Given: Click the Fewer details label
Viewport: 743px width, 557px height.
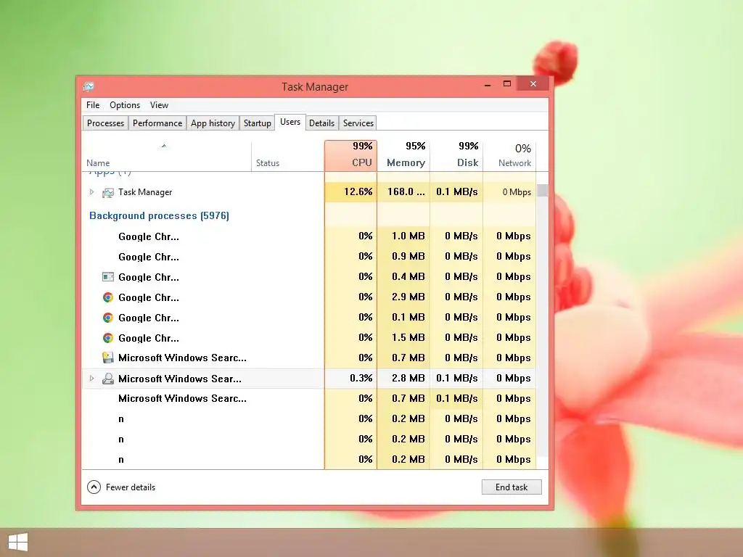Looking at the screenshot, I should [131, 487].
